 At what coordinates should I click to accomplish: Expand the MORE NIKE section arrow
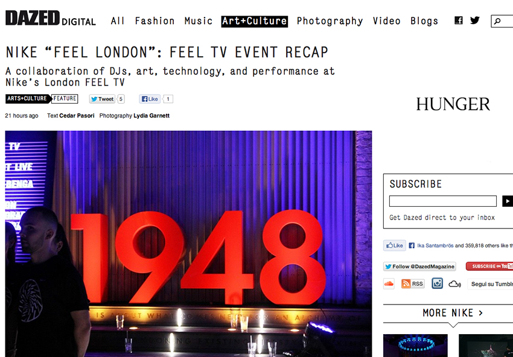pos(480,313)
